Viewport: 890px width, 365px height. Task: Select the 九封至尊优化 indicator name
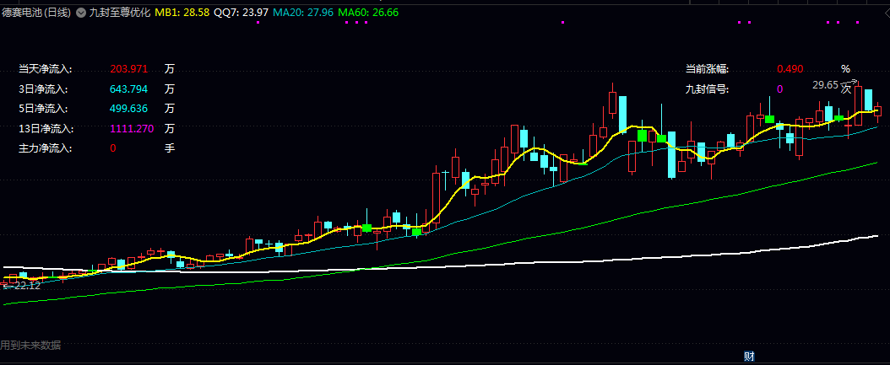pyautogui.click(x=120, y=12)
